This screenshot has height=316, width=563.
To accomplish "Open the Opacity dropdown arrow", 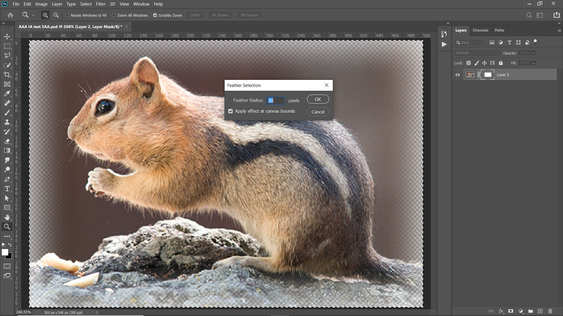I will [x=534, y=53].
